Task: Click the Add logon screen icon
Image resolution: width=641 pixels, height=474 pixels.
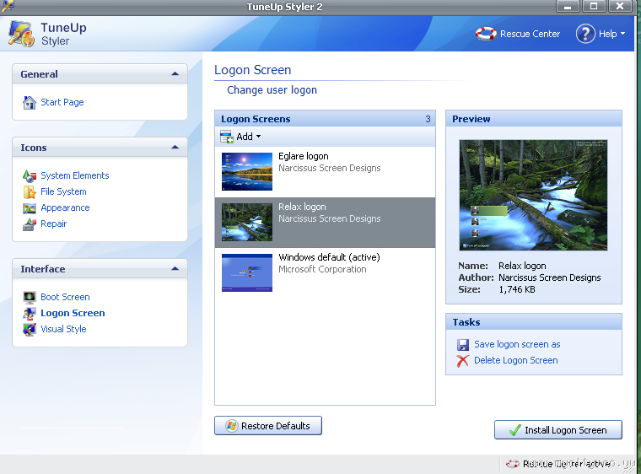Action: click(x=227, y=137)
